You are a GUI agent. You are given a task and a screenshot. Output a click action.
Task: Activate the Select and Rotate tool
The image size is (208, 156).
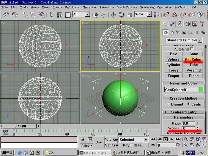(x=122, y=15)
